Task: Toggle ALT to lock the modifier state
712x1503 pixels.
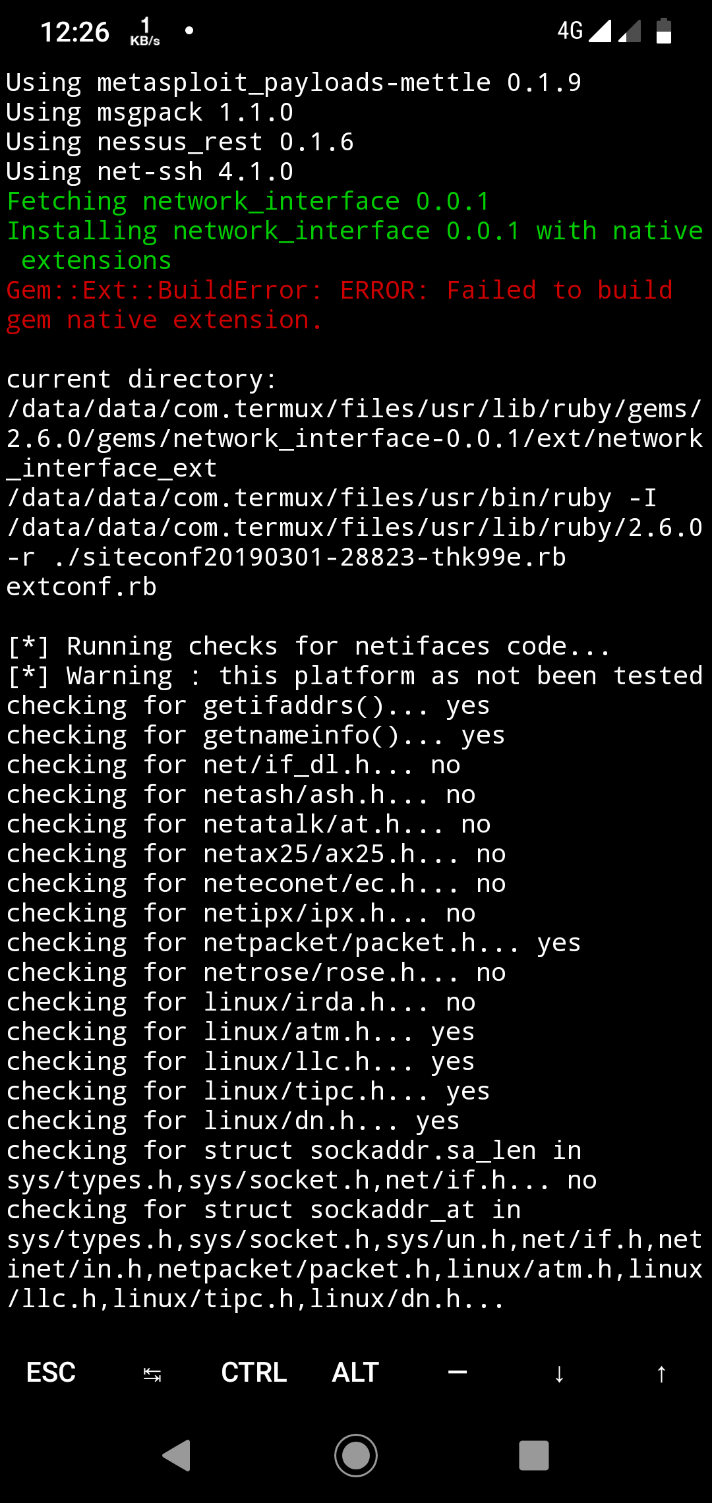Action: tap(354, 1372)
